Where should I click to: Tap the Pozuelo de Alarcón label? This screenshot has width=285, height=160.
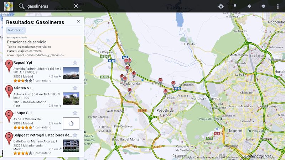point(165,113)
